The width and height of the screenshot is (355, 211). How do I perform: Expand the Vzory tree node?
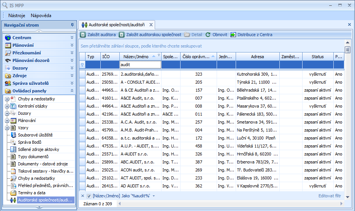click(x=7, y=128)
